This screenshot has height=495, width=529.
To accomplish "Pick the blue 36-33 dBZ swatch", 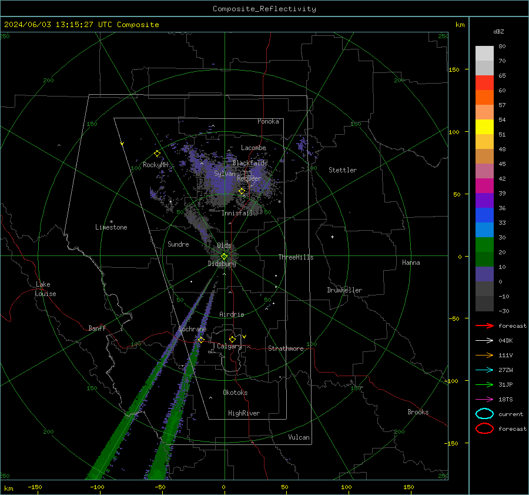I will tap(484, 215).
